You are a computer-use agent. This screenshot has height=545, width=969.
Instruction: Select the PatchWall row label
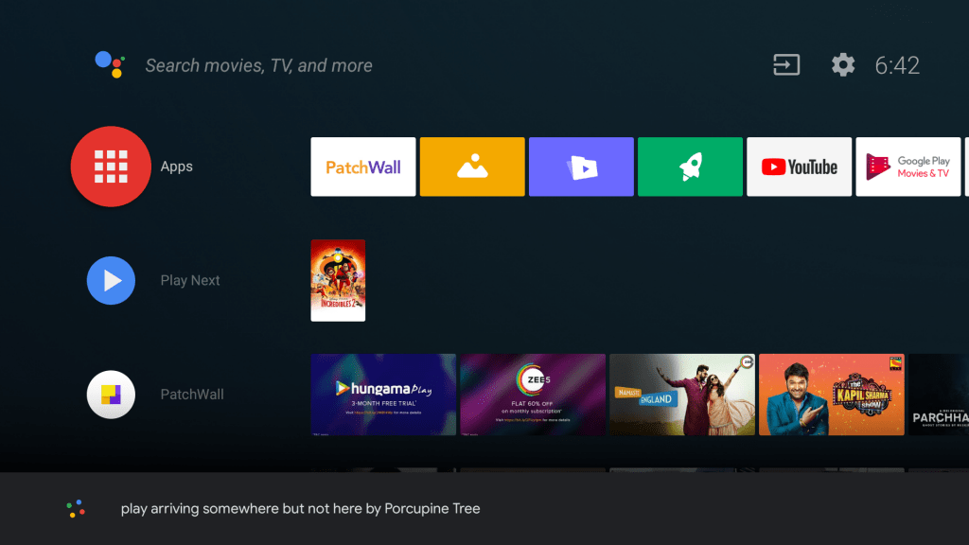192,395
